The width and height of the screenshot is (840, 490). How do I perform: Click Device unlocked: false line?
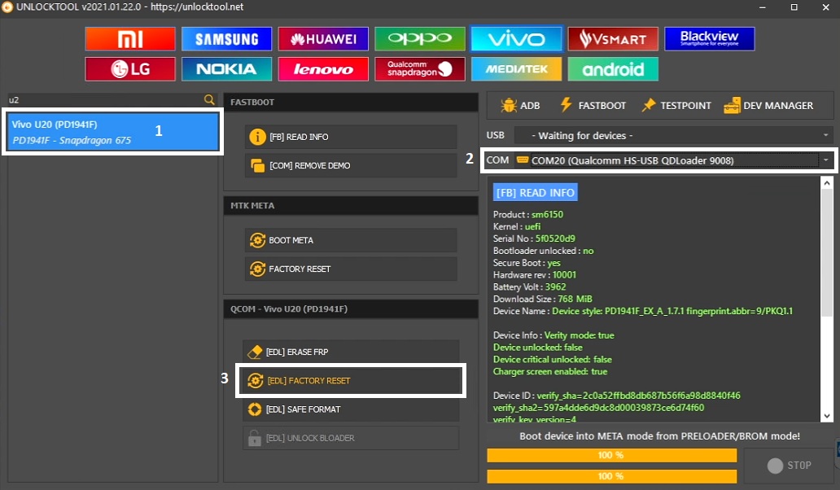click(538, 347)
